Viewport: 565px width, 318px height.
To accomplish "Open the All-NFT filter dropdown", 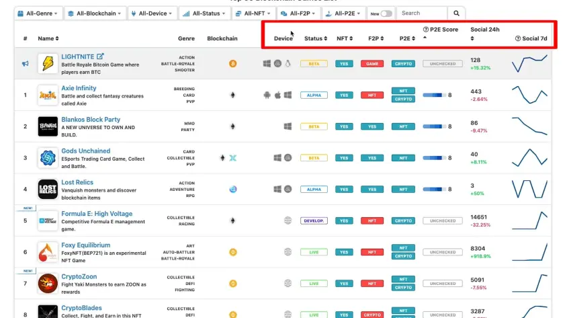I will tap(253, 13).
